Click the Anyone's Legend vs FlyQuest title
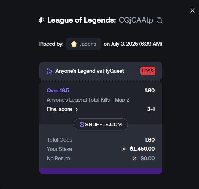The image size is (199, 189). click(x=90, y=71)
